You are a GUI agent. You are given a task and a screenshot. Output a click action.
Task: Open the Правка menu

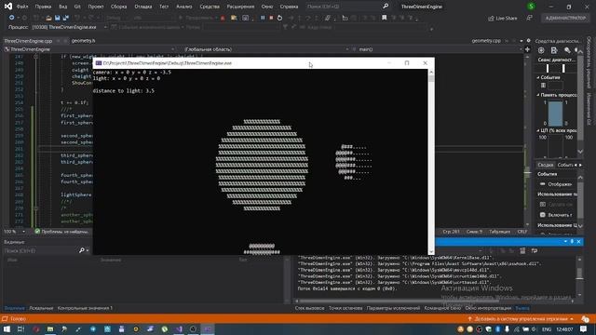tap(43, 7)
